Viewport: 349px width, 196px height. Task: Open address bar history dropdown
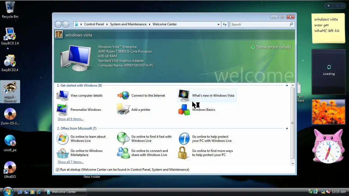pyautogui.click(x=218, y=24)
